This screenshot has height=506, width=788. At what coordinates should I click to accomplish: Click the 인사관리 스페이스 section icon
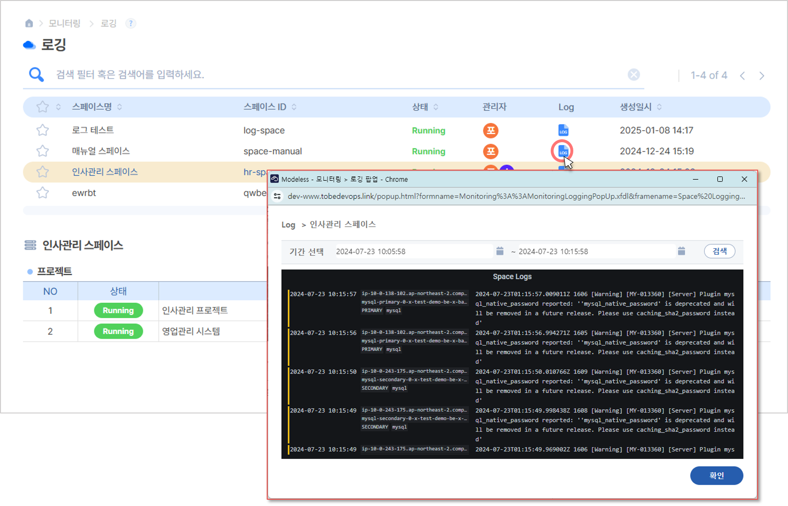pyautogui.click(x=30, y=245)
